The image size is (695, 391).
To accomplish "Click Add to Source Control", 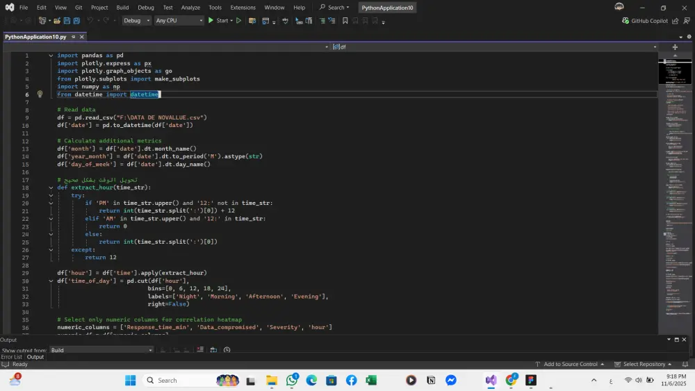I will 570,364.
